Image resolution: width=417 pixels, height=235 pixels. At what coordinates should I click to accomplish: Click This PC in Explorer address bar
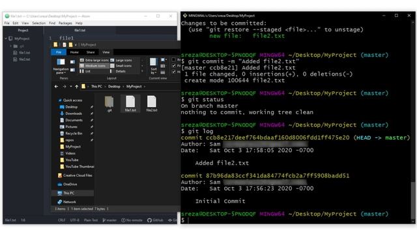pyautogui.click(x=96, y=86)
